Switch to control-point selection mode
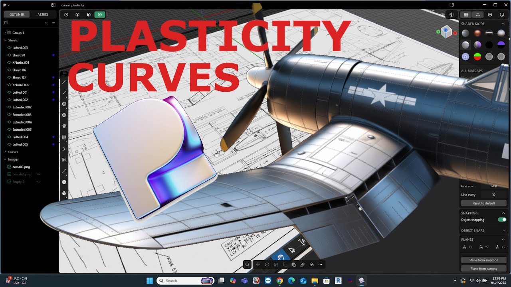511x287 pixels. click(66, 15)
